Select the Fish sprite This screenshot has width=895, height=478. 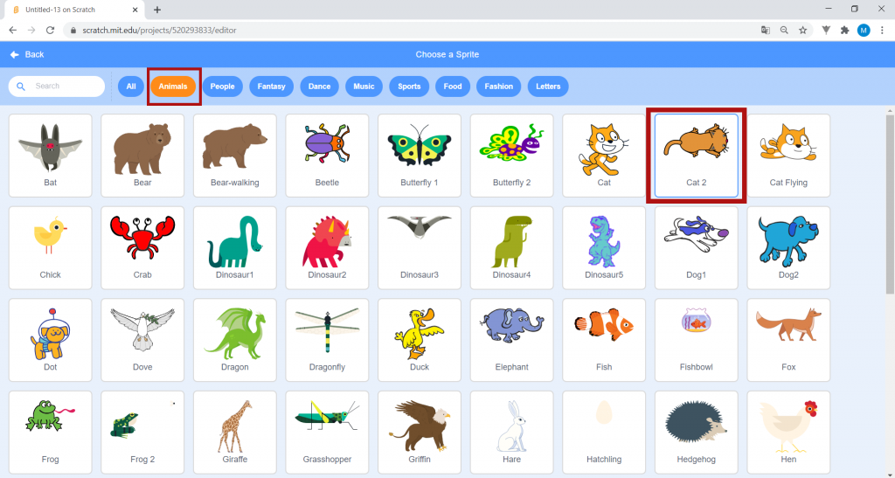click(x=604, y=340)
